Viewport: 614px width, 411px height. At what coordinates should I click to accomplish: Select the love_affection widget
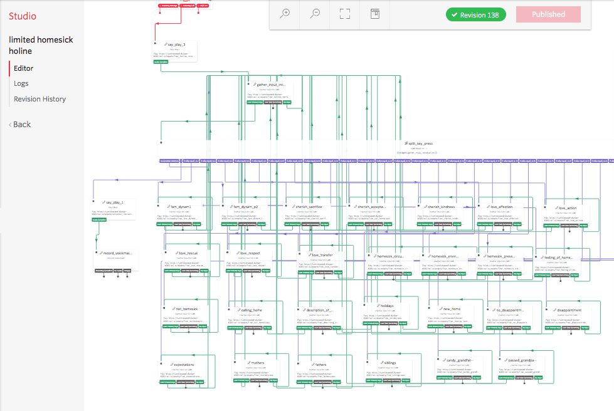pos(501,207)
